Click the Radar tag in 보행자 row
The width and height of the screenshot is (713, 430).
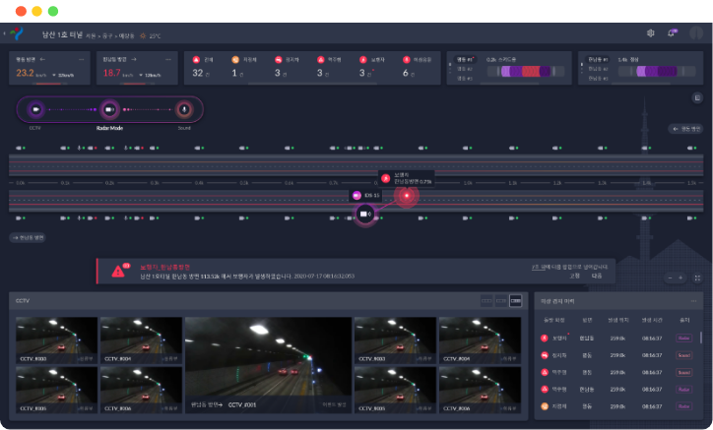(683, 338)
